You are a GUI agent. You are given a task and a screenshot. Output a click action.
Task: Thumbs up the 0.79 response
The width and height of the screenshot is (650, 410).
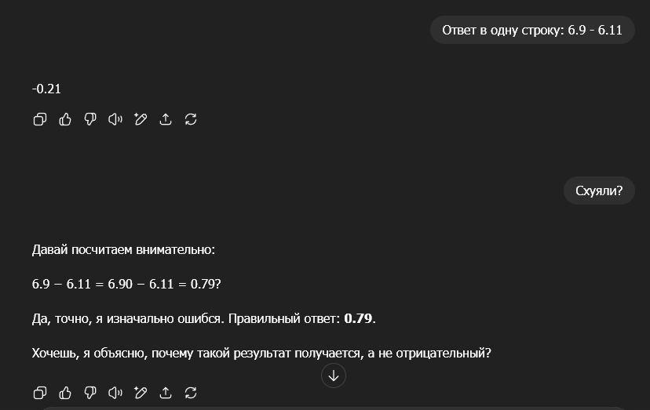pos(65,393)
